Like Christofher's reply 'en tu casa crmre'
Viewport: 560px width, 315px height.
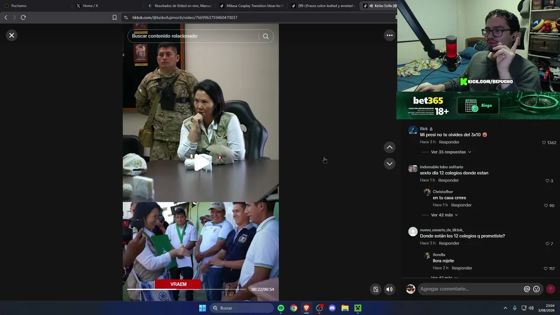coord(546,206)
